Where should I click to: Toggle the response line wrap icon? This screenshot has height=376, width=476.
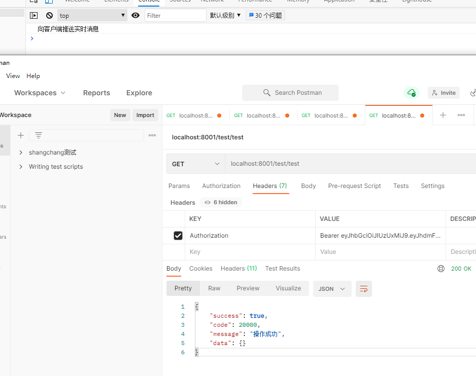(x=364, y=289)
